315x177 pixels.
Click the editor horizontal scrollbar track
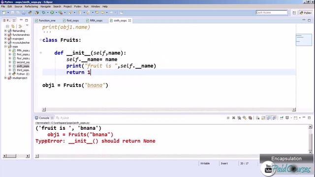point(169,110)
